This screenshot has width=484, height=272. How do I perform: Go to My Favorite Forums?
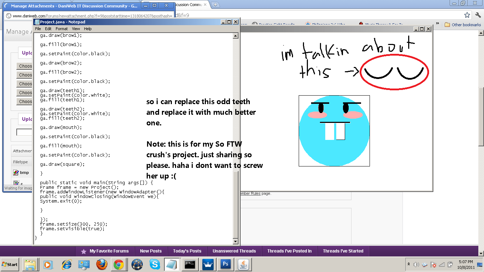105,251
